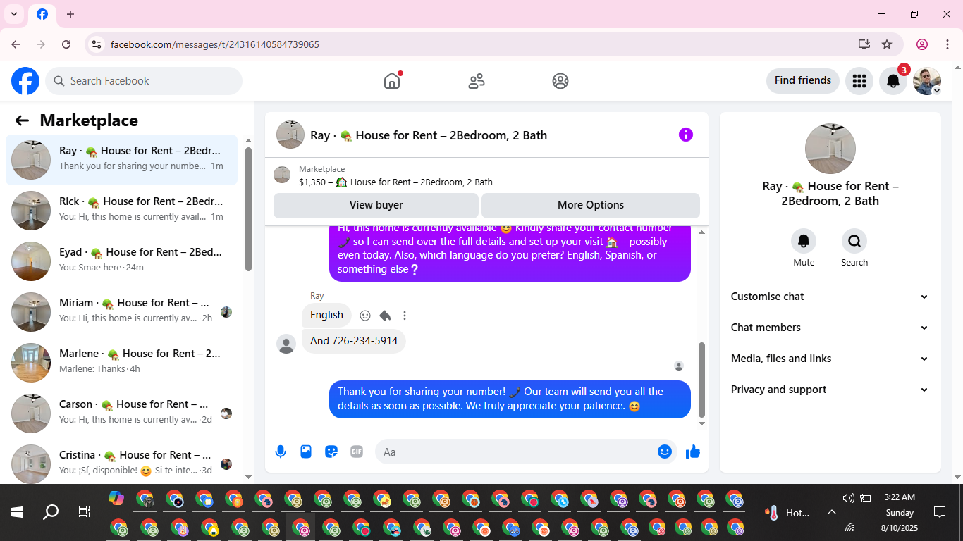
Task: Mute this conversation
Action: click(804, 242)
